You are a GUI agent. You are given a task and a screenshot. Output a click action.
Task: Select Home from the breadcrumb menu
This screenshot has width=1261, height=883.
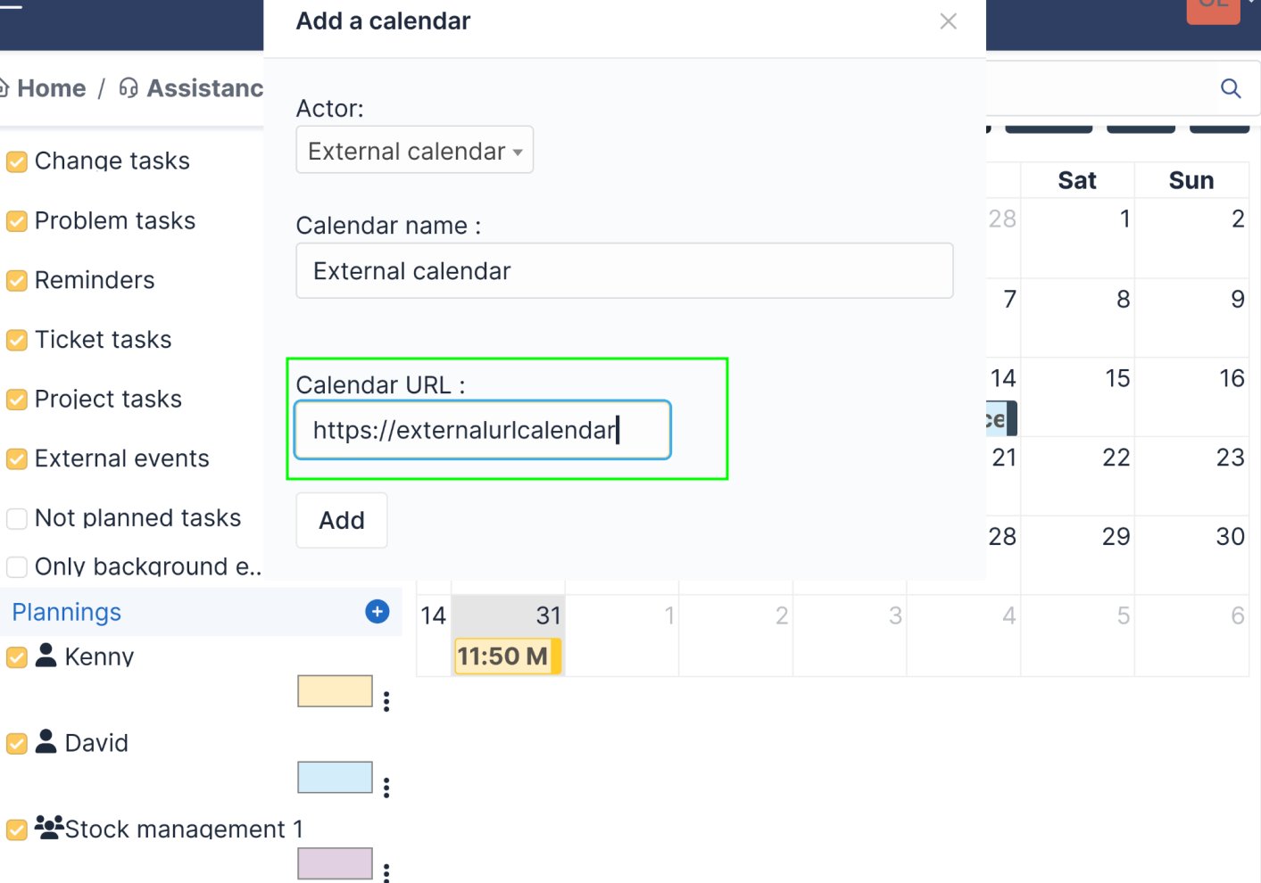tap(52, 87)
